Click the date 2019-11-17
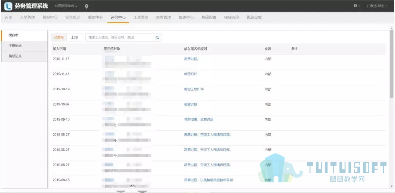This screenshot has width=395, height=193. tap(61, 59)
